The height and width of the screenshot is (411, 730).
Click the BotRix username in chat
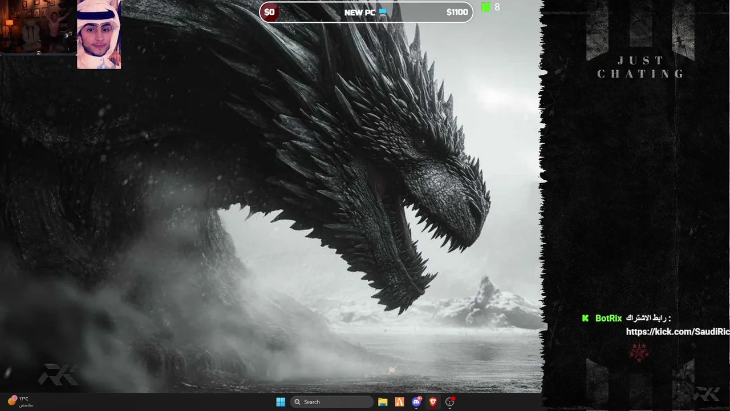[x=609, y=319]
